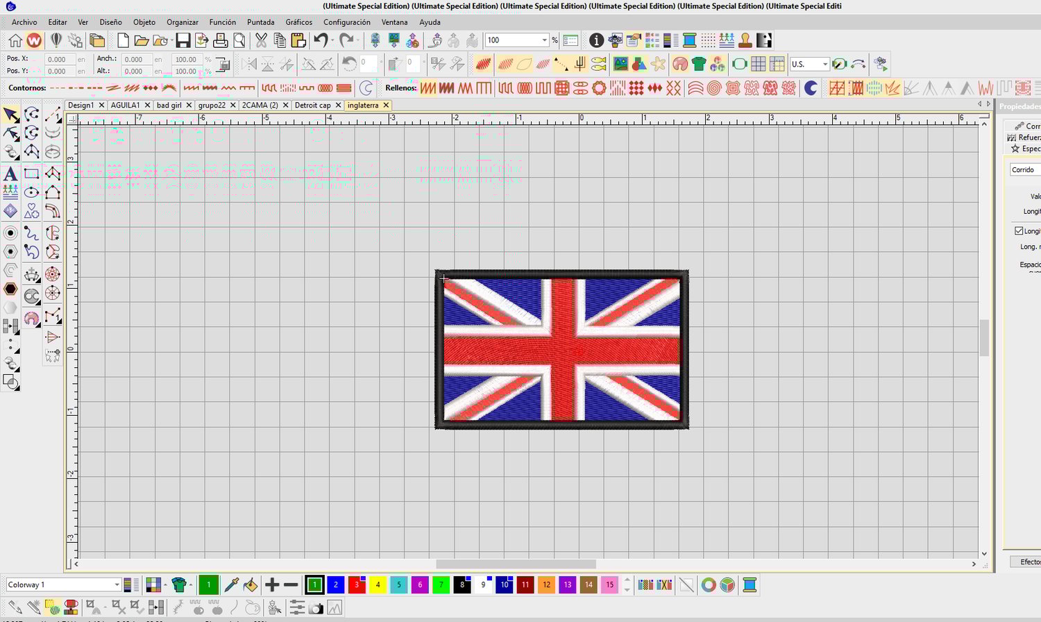Toggle product t-shirt display
This screenshot has height=622, width=1041.
pyautogui.click(x=699, y=65)
